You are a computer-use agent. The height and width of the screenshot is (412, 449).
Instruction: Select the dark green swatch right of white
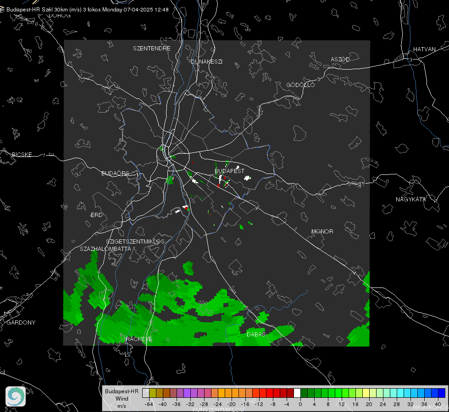304,393
